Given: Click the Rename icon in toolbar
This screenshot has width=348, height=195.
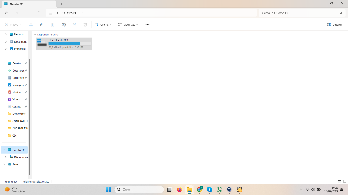Looking at the screenshot, I should [x=64, y=25].
